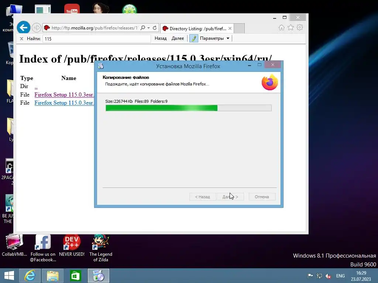Open the Windows Store taskbar icon

(x=75, y=276)
